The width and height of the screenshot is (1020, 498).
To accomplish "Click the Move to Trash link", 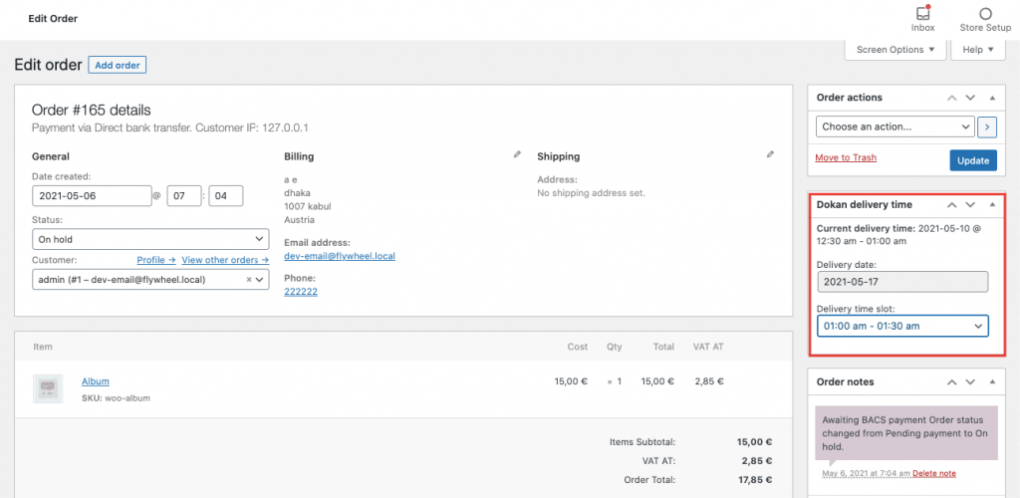I will (x=846, y=158).
